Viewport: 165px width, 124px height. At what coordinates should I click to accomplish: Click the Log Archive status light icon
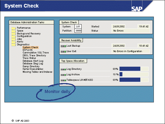click(63, 75)
